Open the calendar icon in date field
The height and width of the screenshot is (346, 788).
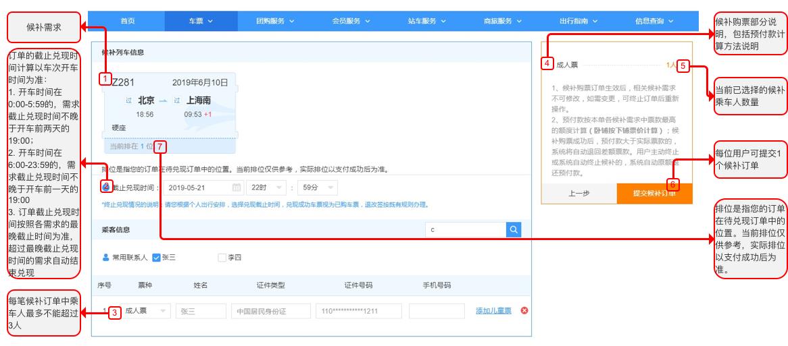pyautogui.click(x=237, y=188)
